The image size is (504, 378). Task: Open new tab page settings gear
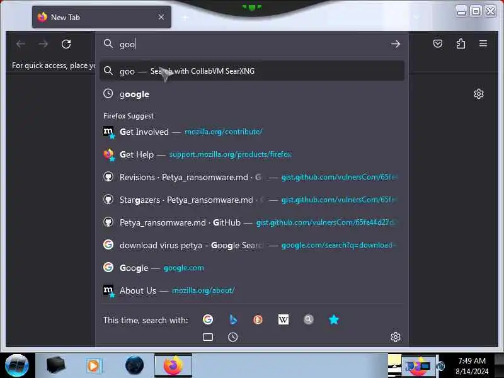(x=479, y=94)
